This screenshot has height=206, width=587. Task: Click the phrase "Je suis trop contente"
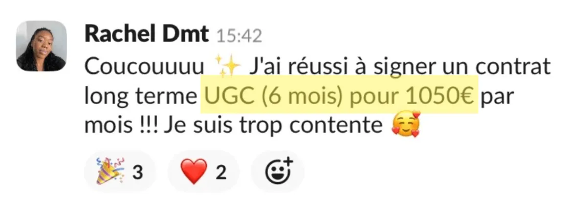[x=273, y=126]
